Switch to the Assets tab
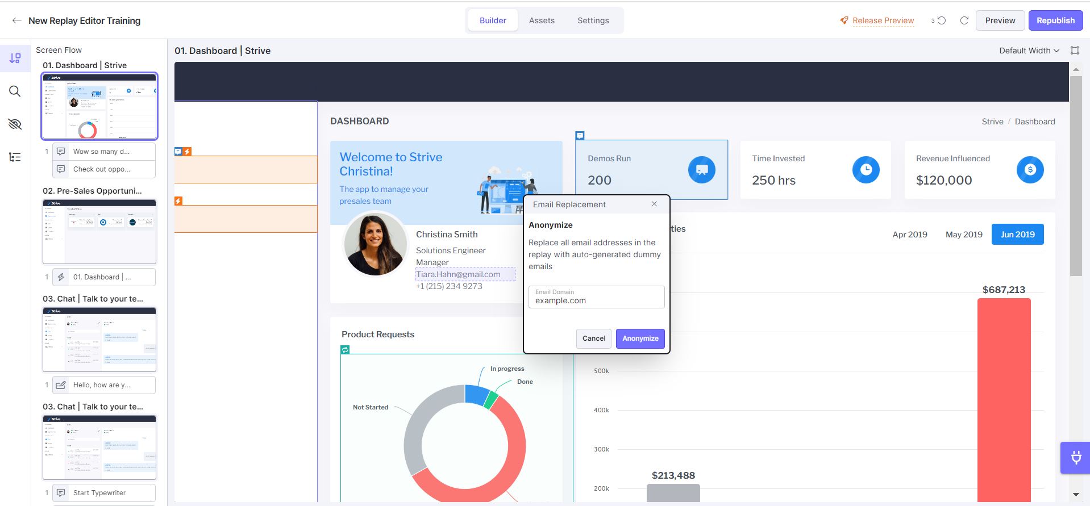Screen dimensions: 1090x506 pos(542,20)
